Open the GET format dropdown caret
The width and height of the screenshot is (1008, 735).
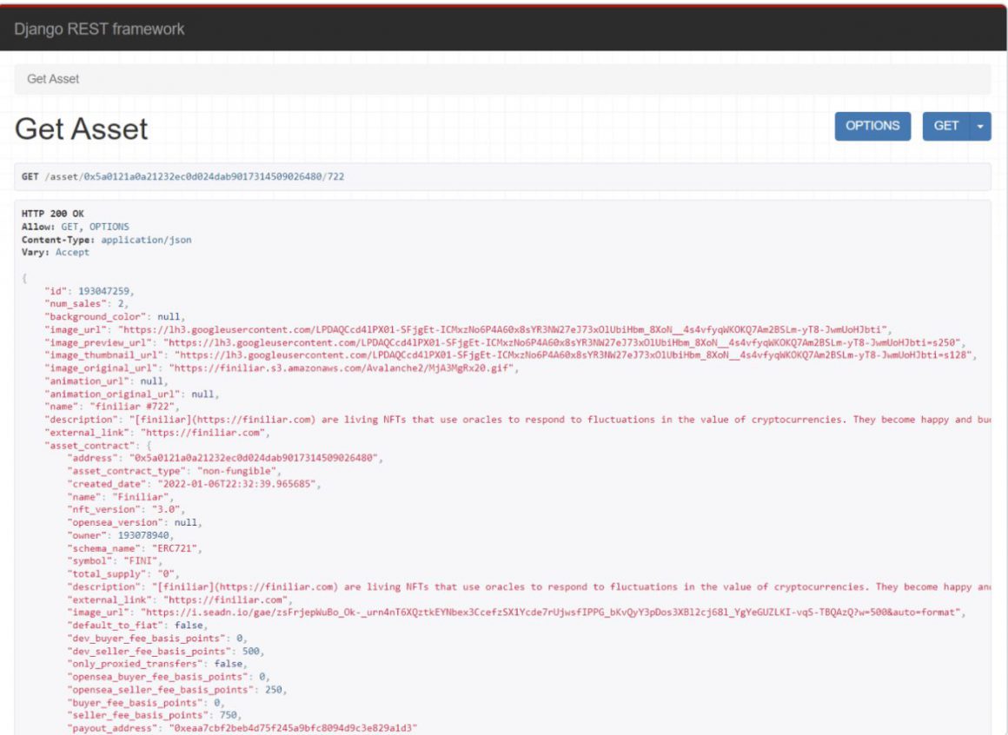pos(981,126)
